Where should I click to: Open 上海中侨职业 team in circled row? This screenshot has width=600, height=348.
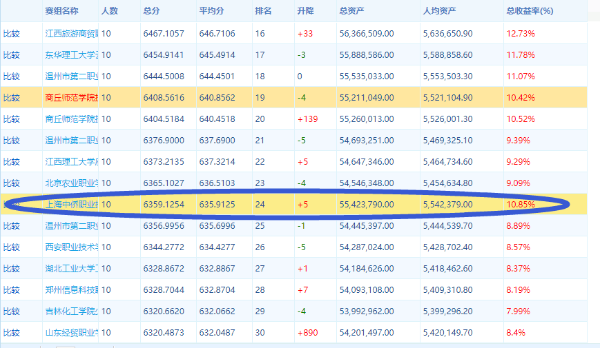(71, 204)
